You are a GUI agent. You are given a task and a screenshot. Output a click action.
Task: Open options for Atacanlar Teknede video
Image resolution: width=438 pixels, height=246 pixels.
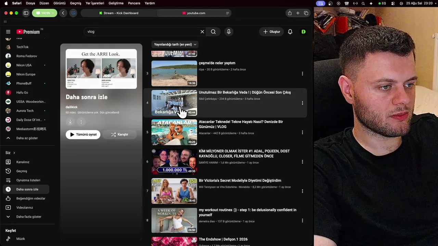(x=302, y=132)
